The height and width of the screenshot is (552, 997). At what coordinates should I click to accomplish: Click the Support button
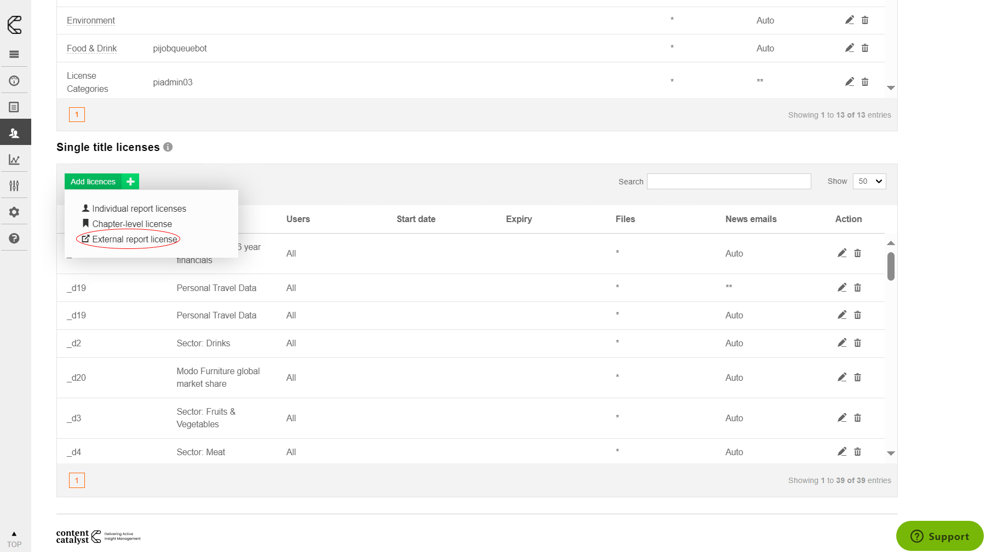pyautogui.click(x=939, y=536)
